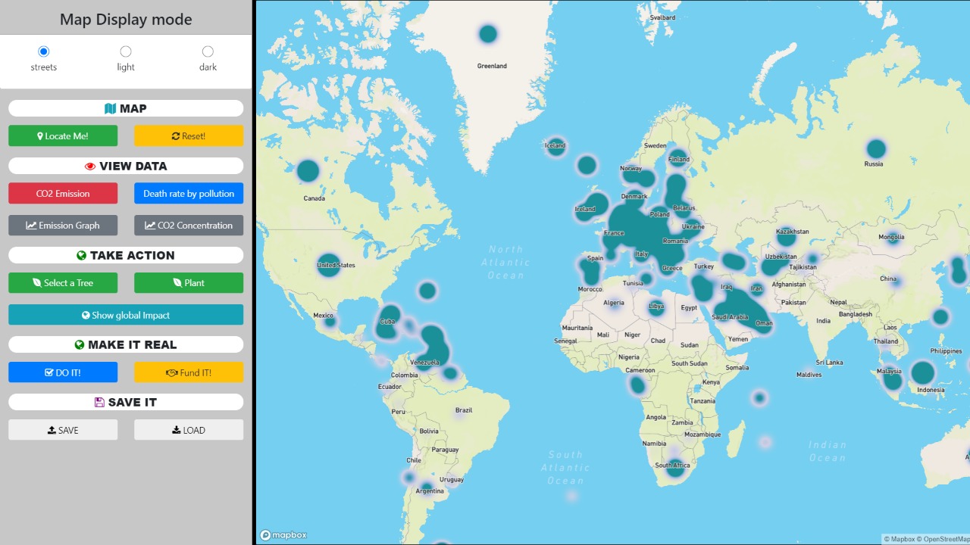Image resolution: width=970 pixels, height=545 pixels.
Task: Click the emission bubble over Iceland
Action: tap(556, 148)
